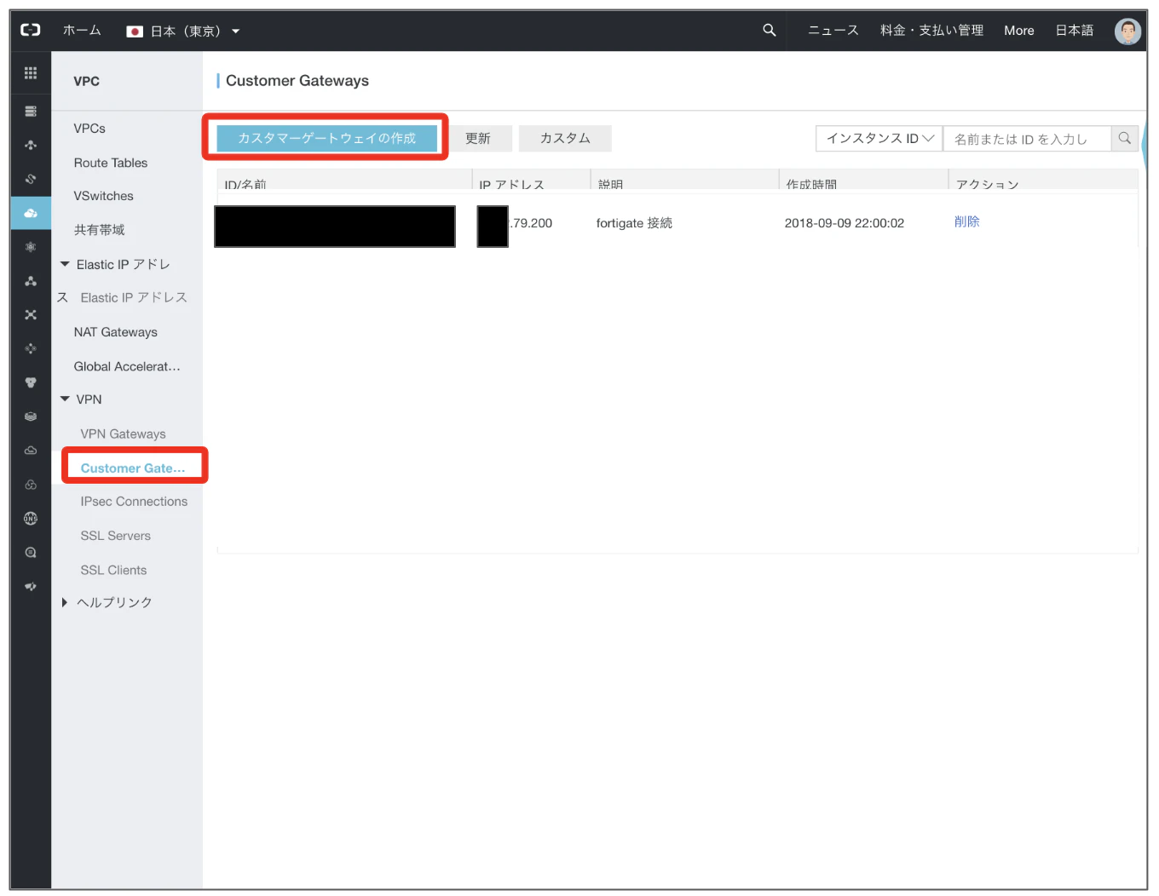Screen dimensions: 1159x896
Task: Open NAT Gateways in the sidebar
Action: 116,332
